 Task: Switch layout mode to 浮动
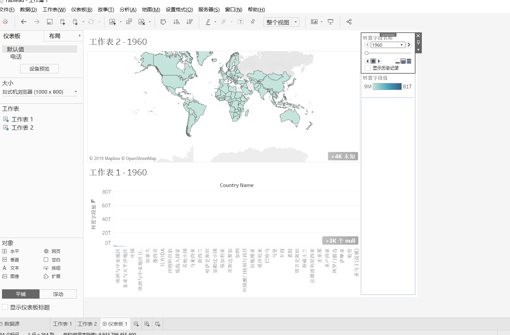click(x=58, y=294)
